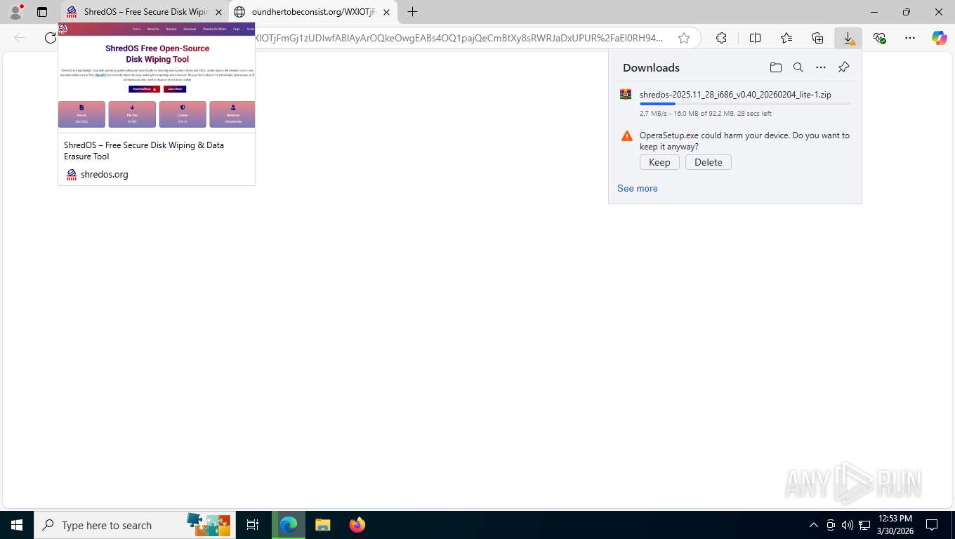Viewport: 955px width, 539px height.
Task: Open the Edge profile icon
Action: tap(15, 12)
